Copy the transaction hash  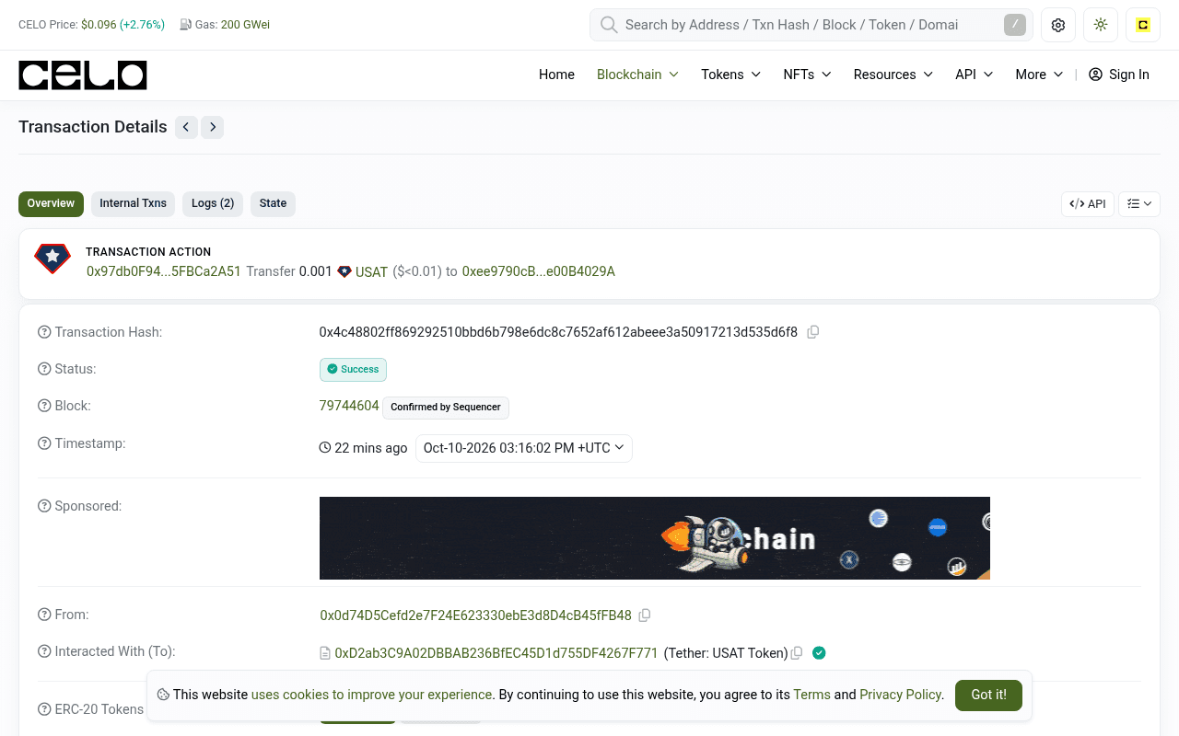click(x=813, y=332)
